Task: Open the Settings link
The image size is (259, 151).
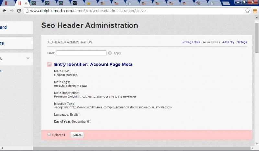Action: (242, 42)
